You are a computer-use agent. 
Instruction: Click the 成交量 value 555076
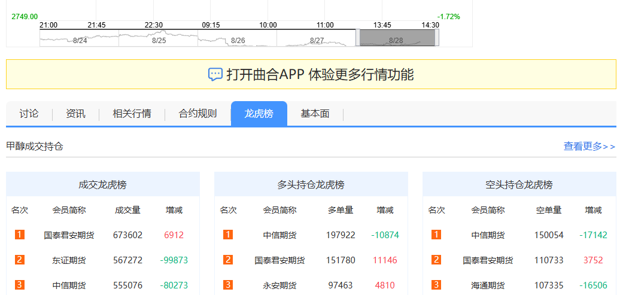point(127,285)
